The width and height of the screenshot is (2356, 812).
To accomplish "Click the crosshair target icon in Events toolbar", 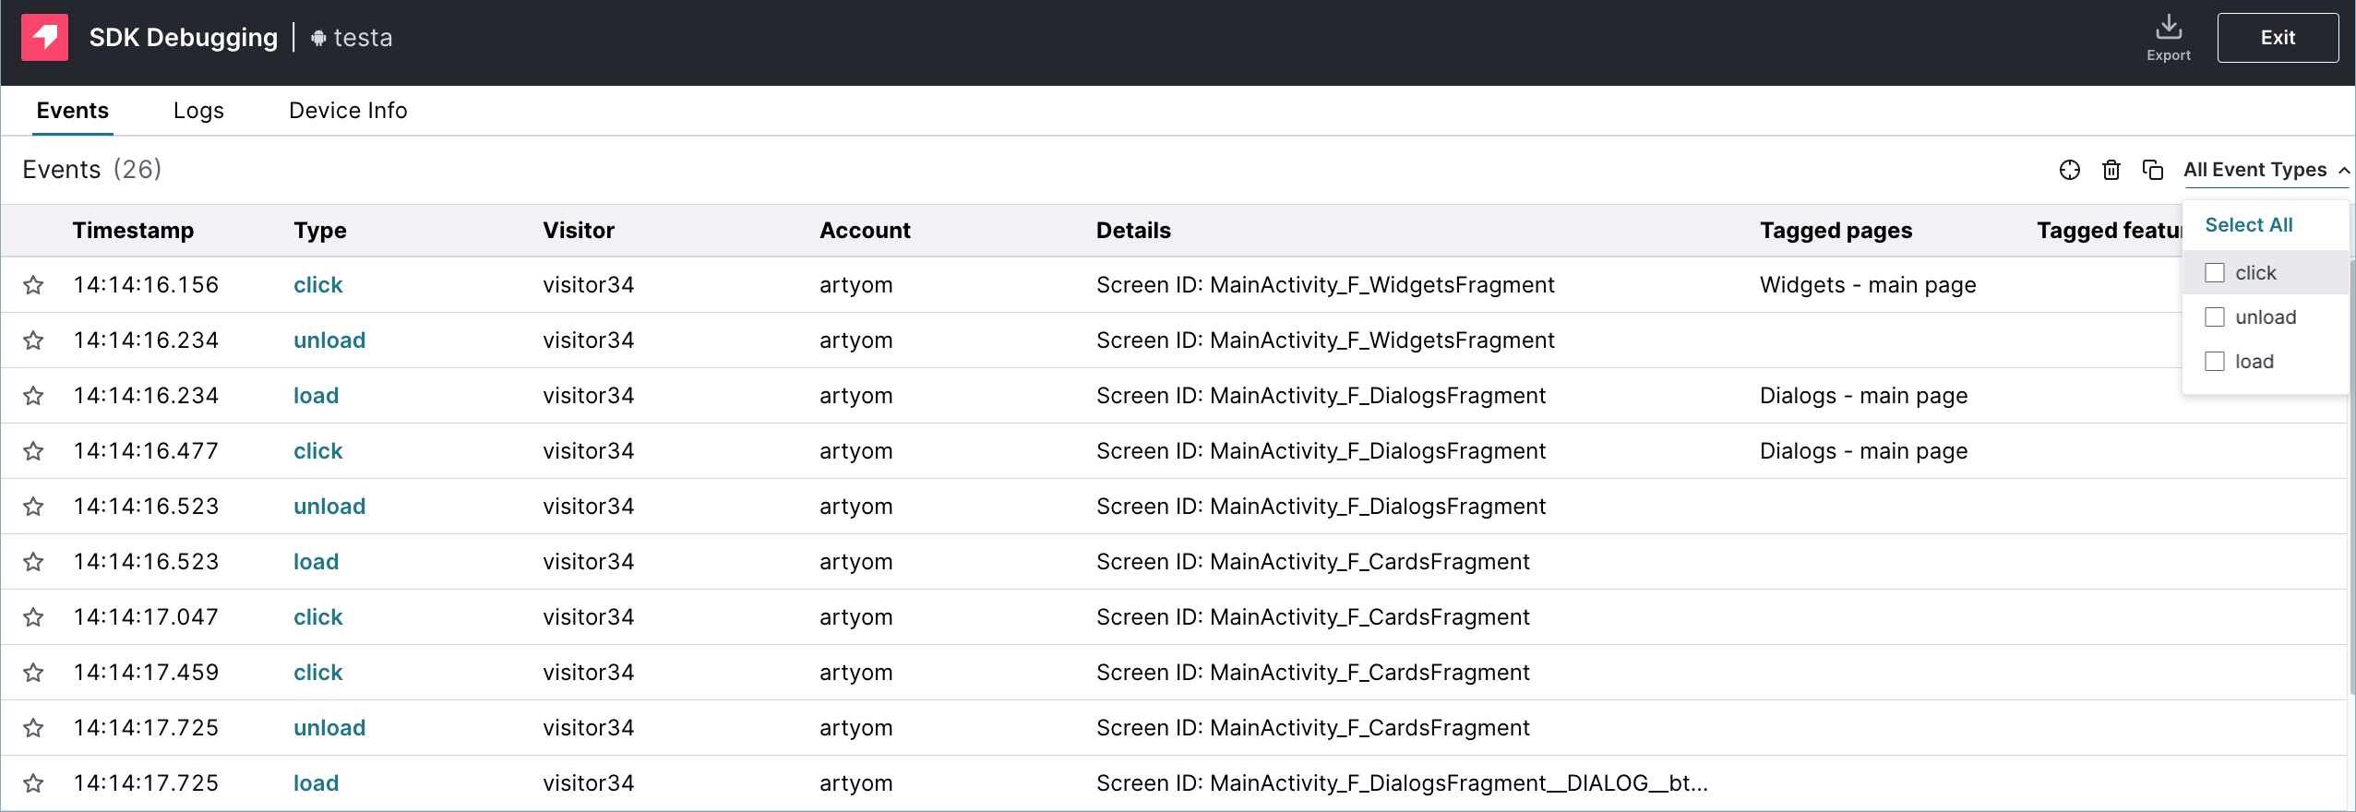I will pyautogui.click(x=2070, y=170).
